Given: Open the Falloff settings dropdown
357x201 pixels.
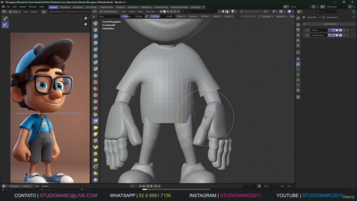Looking at the screenshot, I should pos(217,16).
